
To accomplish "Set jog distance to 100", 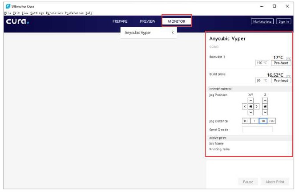I will pos(271,121).
